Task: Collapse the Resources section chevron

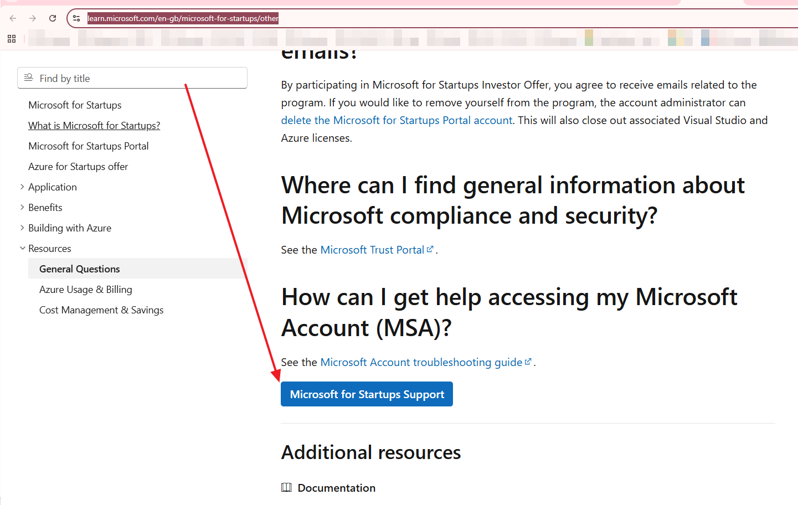Action: 22,248
